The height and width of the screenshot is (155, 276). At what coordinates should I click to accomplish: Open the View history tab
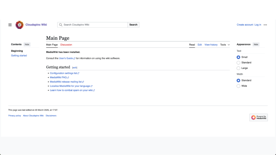211,44
